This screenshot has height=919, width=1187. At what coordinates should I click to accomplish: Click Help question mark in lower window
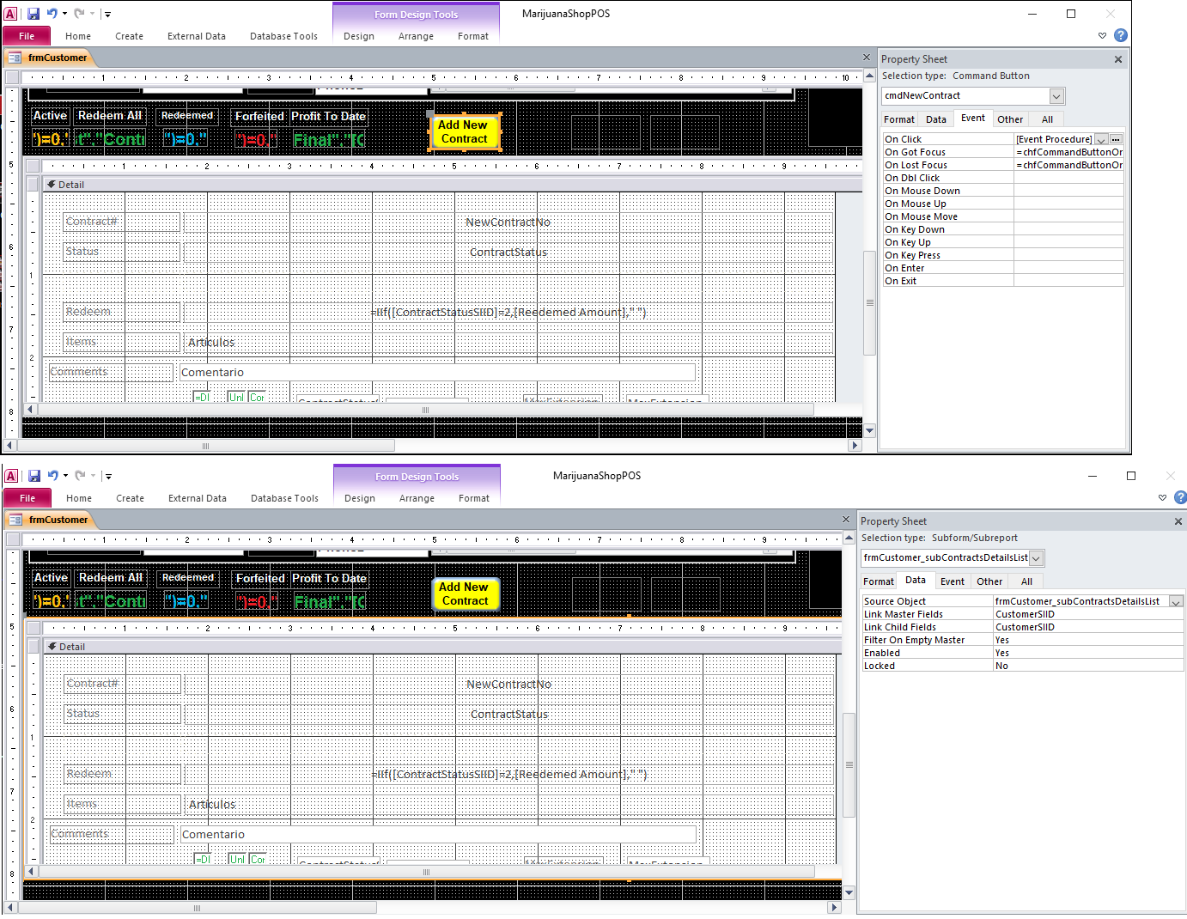[1181, 497]
